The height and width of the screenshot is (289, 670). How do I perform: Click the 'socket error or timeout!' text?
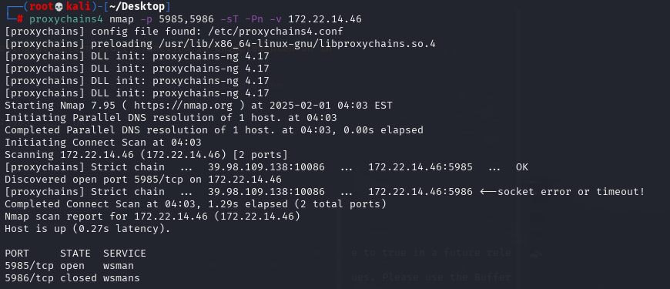[571, 192]
